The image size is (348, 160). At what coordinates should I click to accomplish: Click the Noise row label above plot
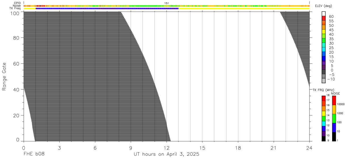(17, 6)
